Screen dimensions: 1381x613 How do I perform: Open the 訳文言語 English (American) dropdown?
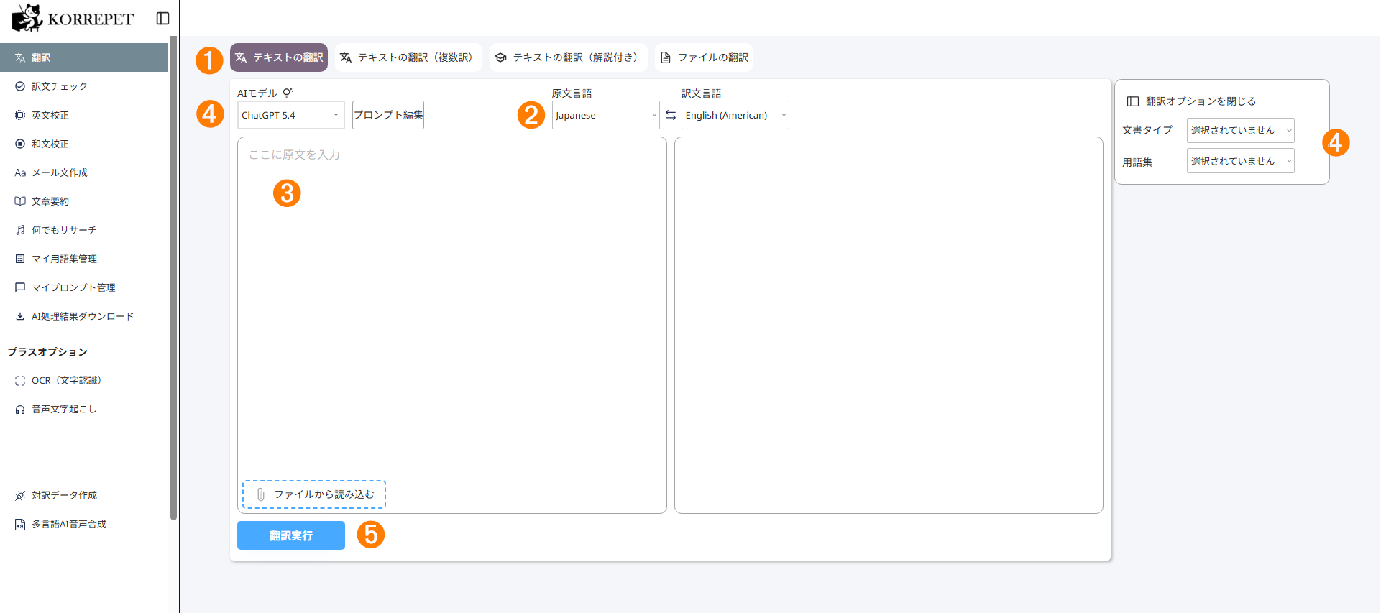(x=735, y=115)
